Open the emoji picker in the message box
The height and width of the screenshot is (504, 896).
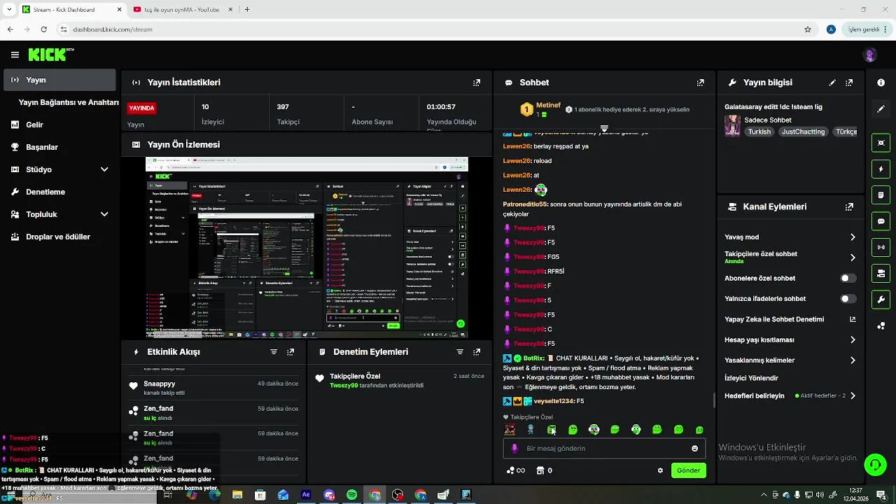click(x=694, y=449)
